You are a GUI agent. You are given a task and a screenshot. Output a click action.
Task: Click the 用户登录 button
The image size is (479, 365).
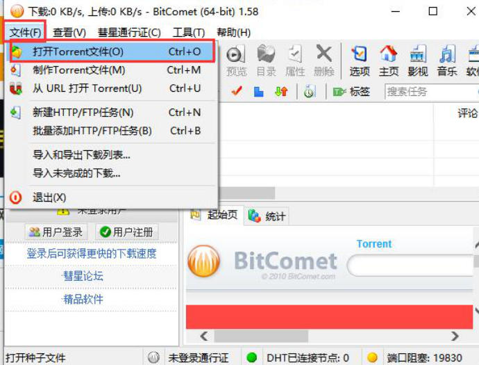pyautogui.click(x=56, y=232)
